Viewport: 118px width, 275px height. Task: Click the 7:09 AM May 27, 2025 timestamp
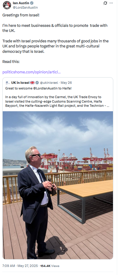pos(20,266)
